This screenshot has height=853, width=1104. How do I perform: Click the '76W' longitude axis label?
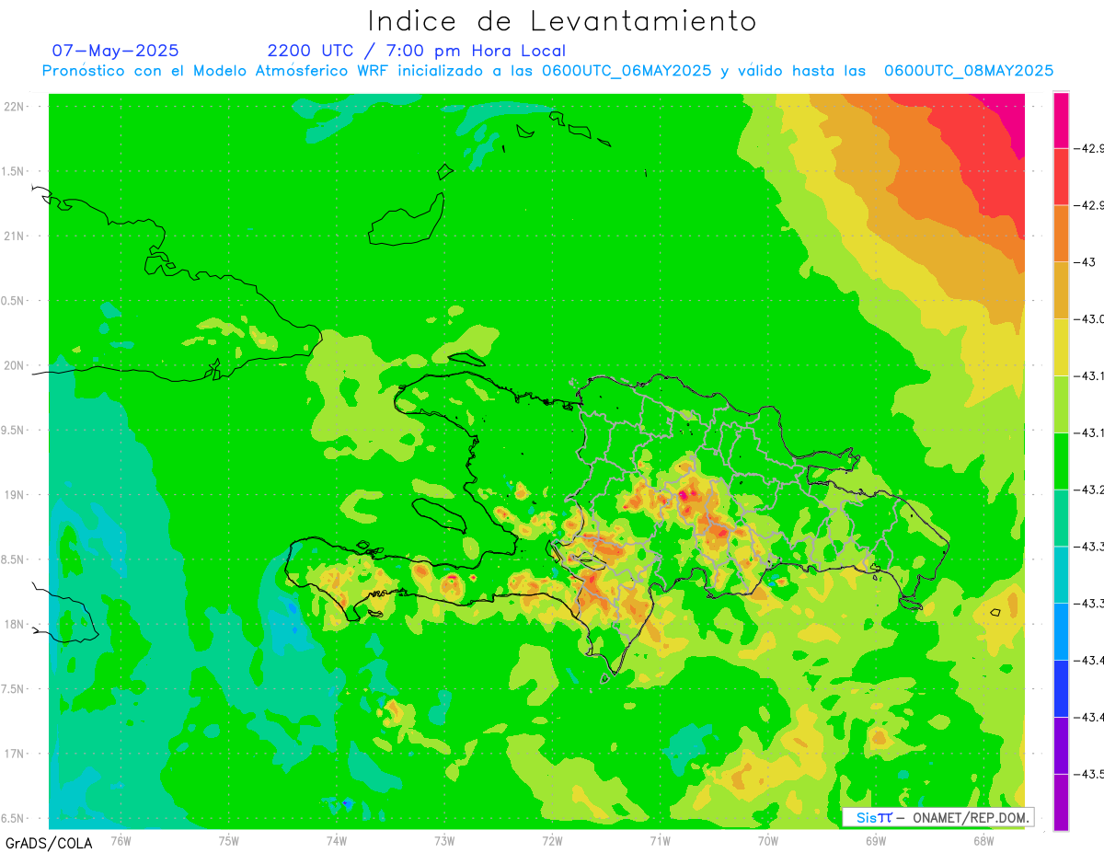pos(121,840)
